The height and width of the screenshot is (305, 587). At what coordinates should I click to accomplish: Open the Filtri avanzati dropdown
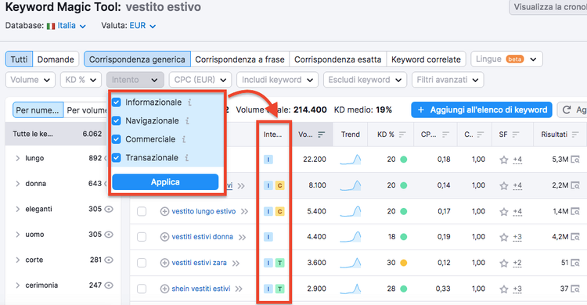pos(448,80)
